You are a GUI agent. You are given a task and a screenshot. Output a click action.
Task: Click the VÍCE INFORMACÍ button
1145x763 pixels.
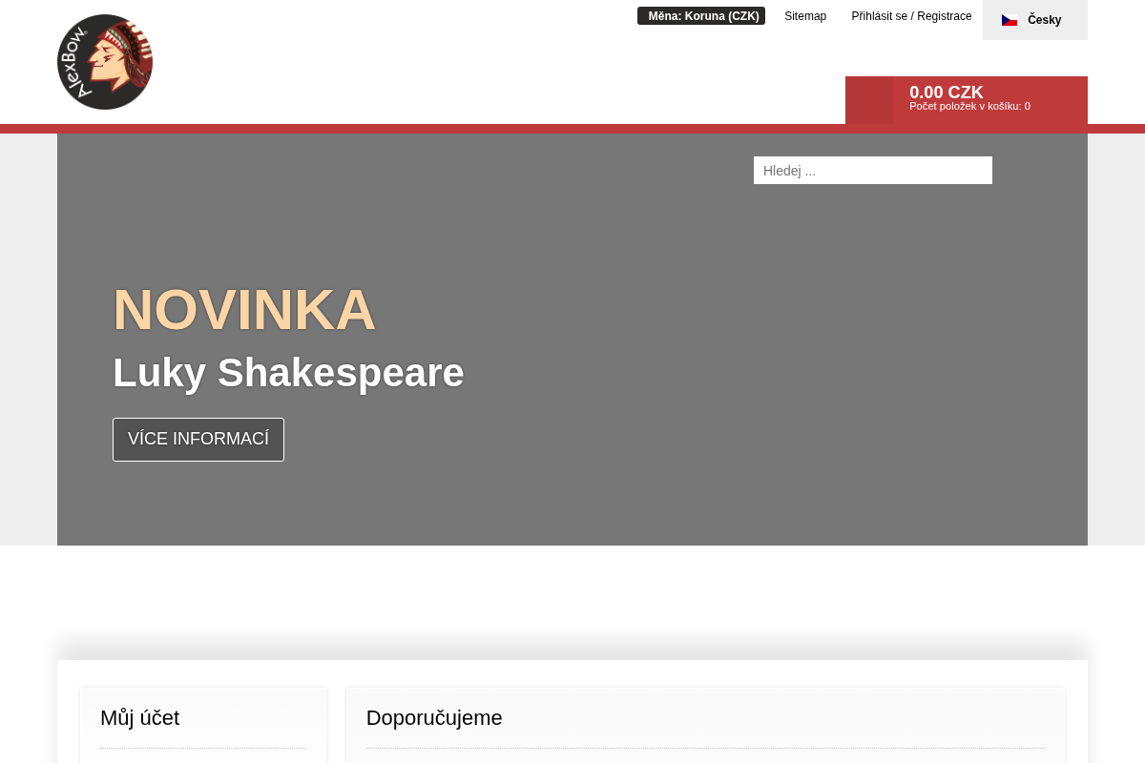198,440
